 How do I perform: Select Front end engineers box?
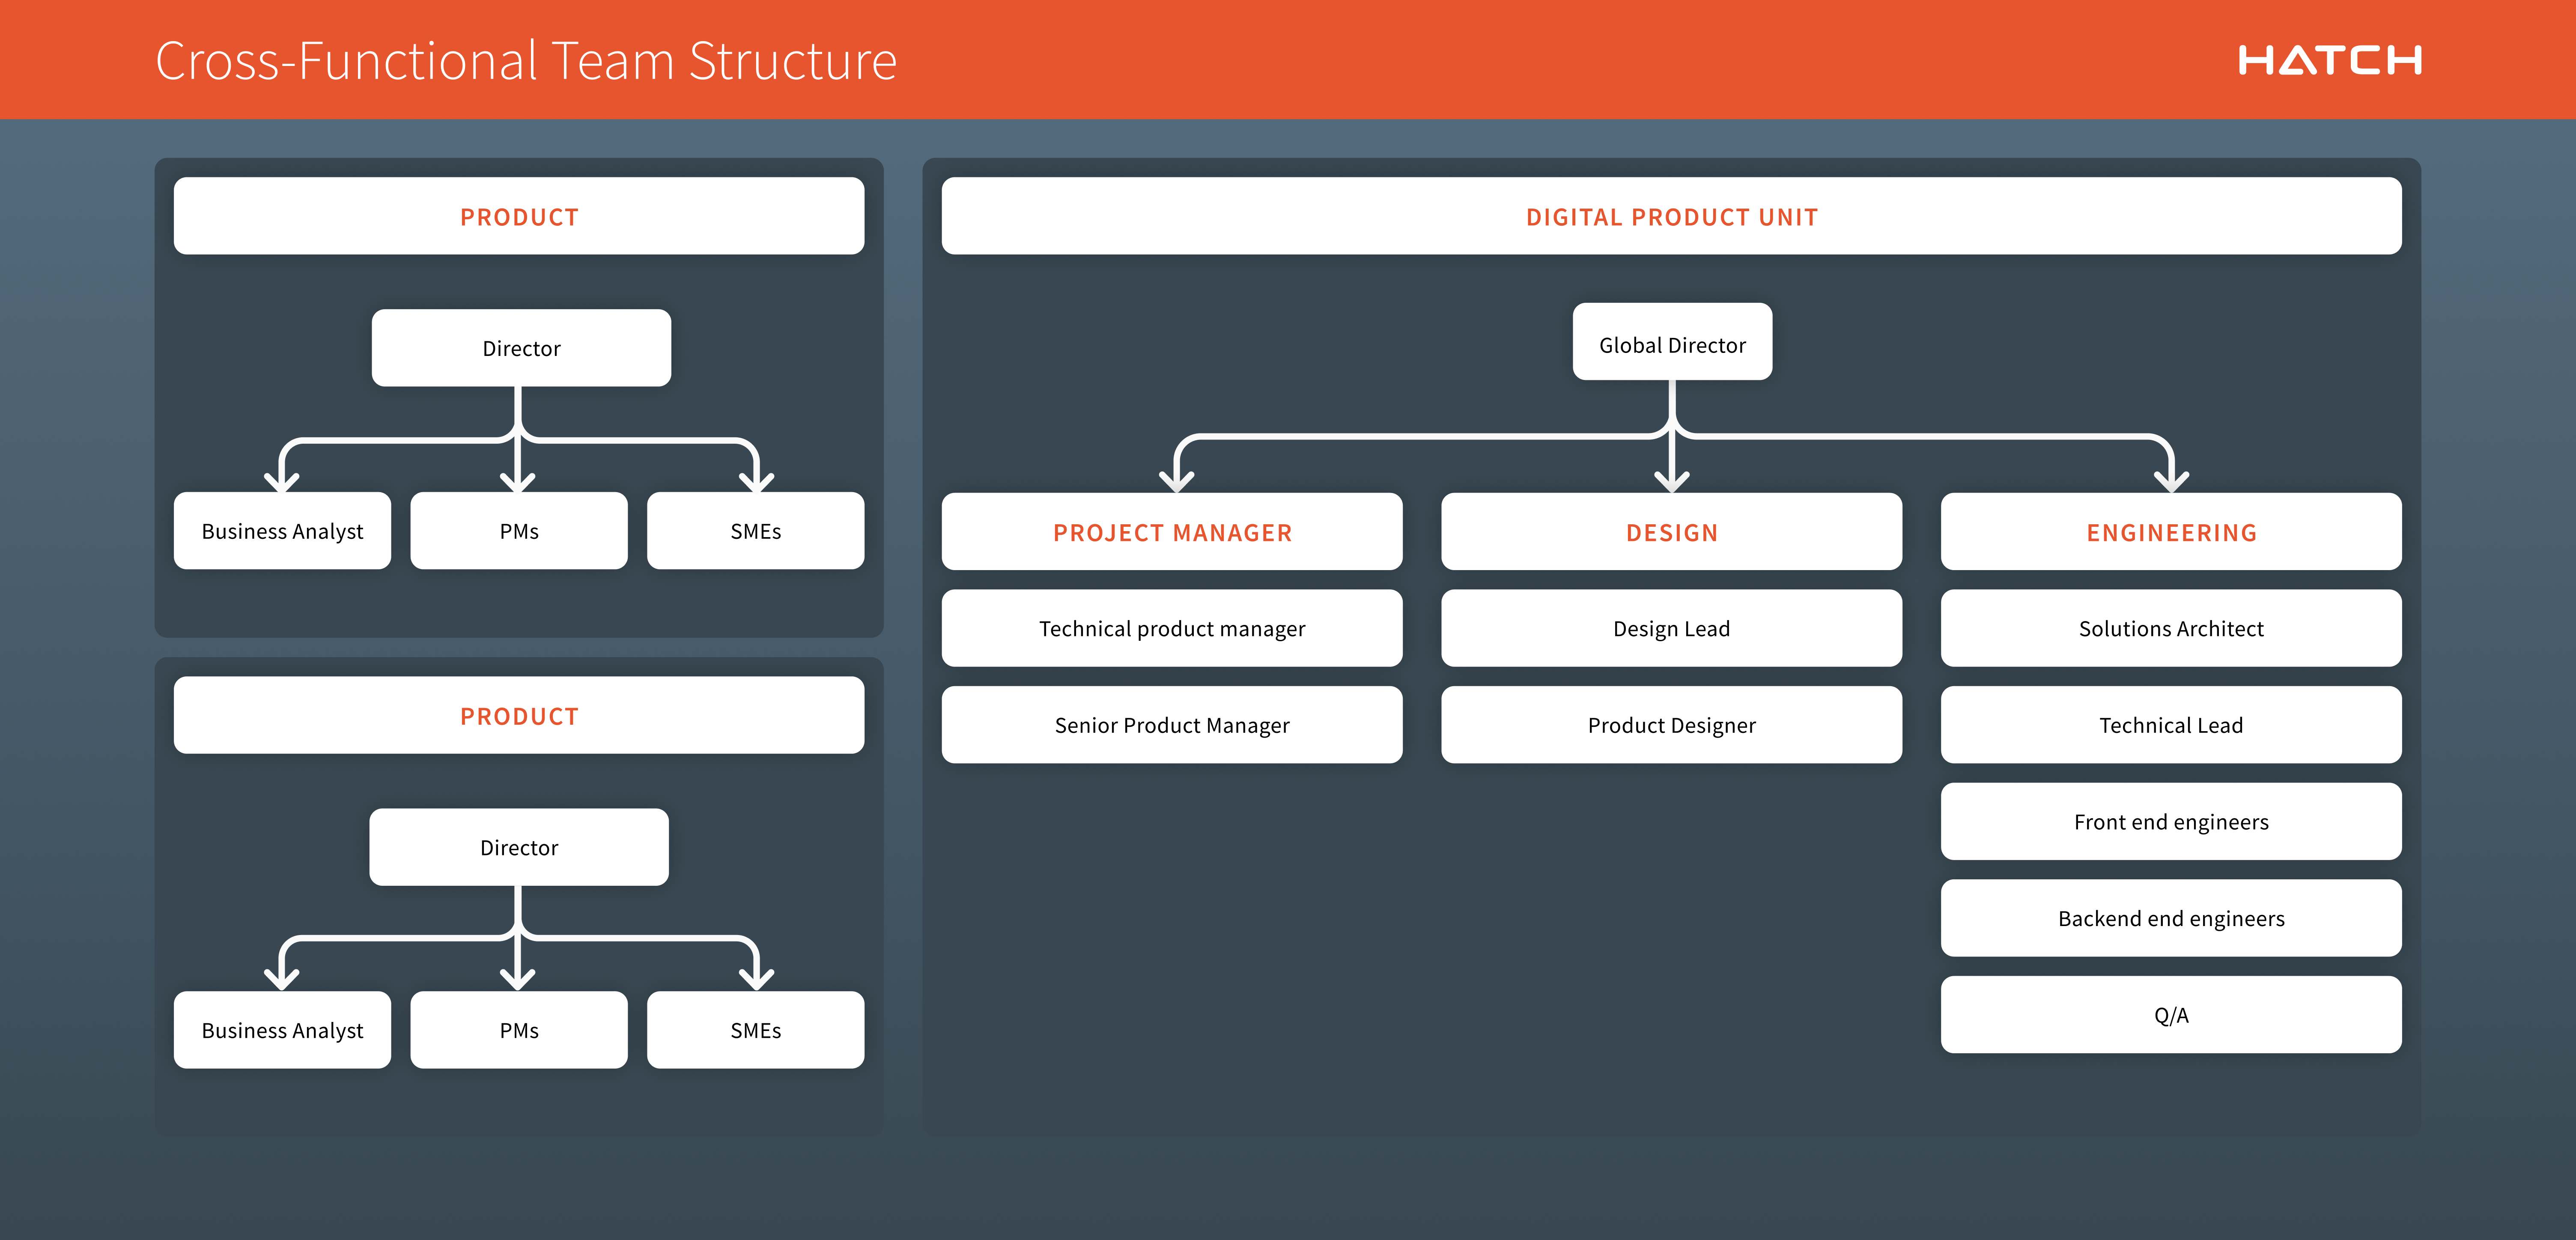click(2170, 821)
